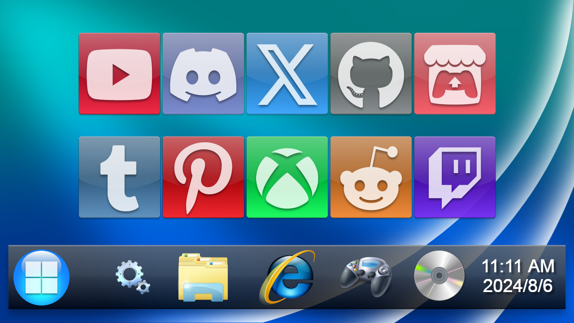The image size is (574, 323).
Task: Select the itch.io storefront tile
Action: [455, 74]
